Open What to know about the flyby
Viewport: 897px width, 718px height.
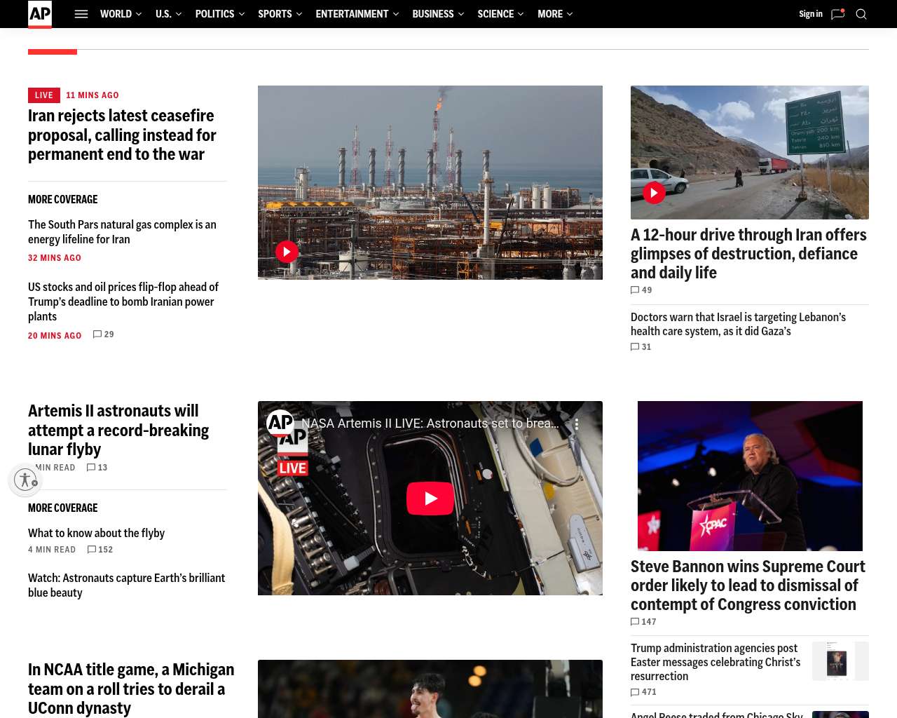click(x=96, y=534)
